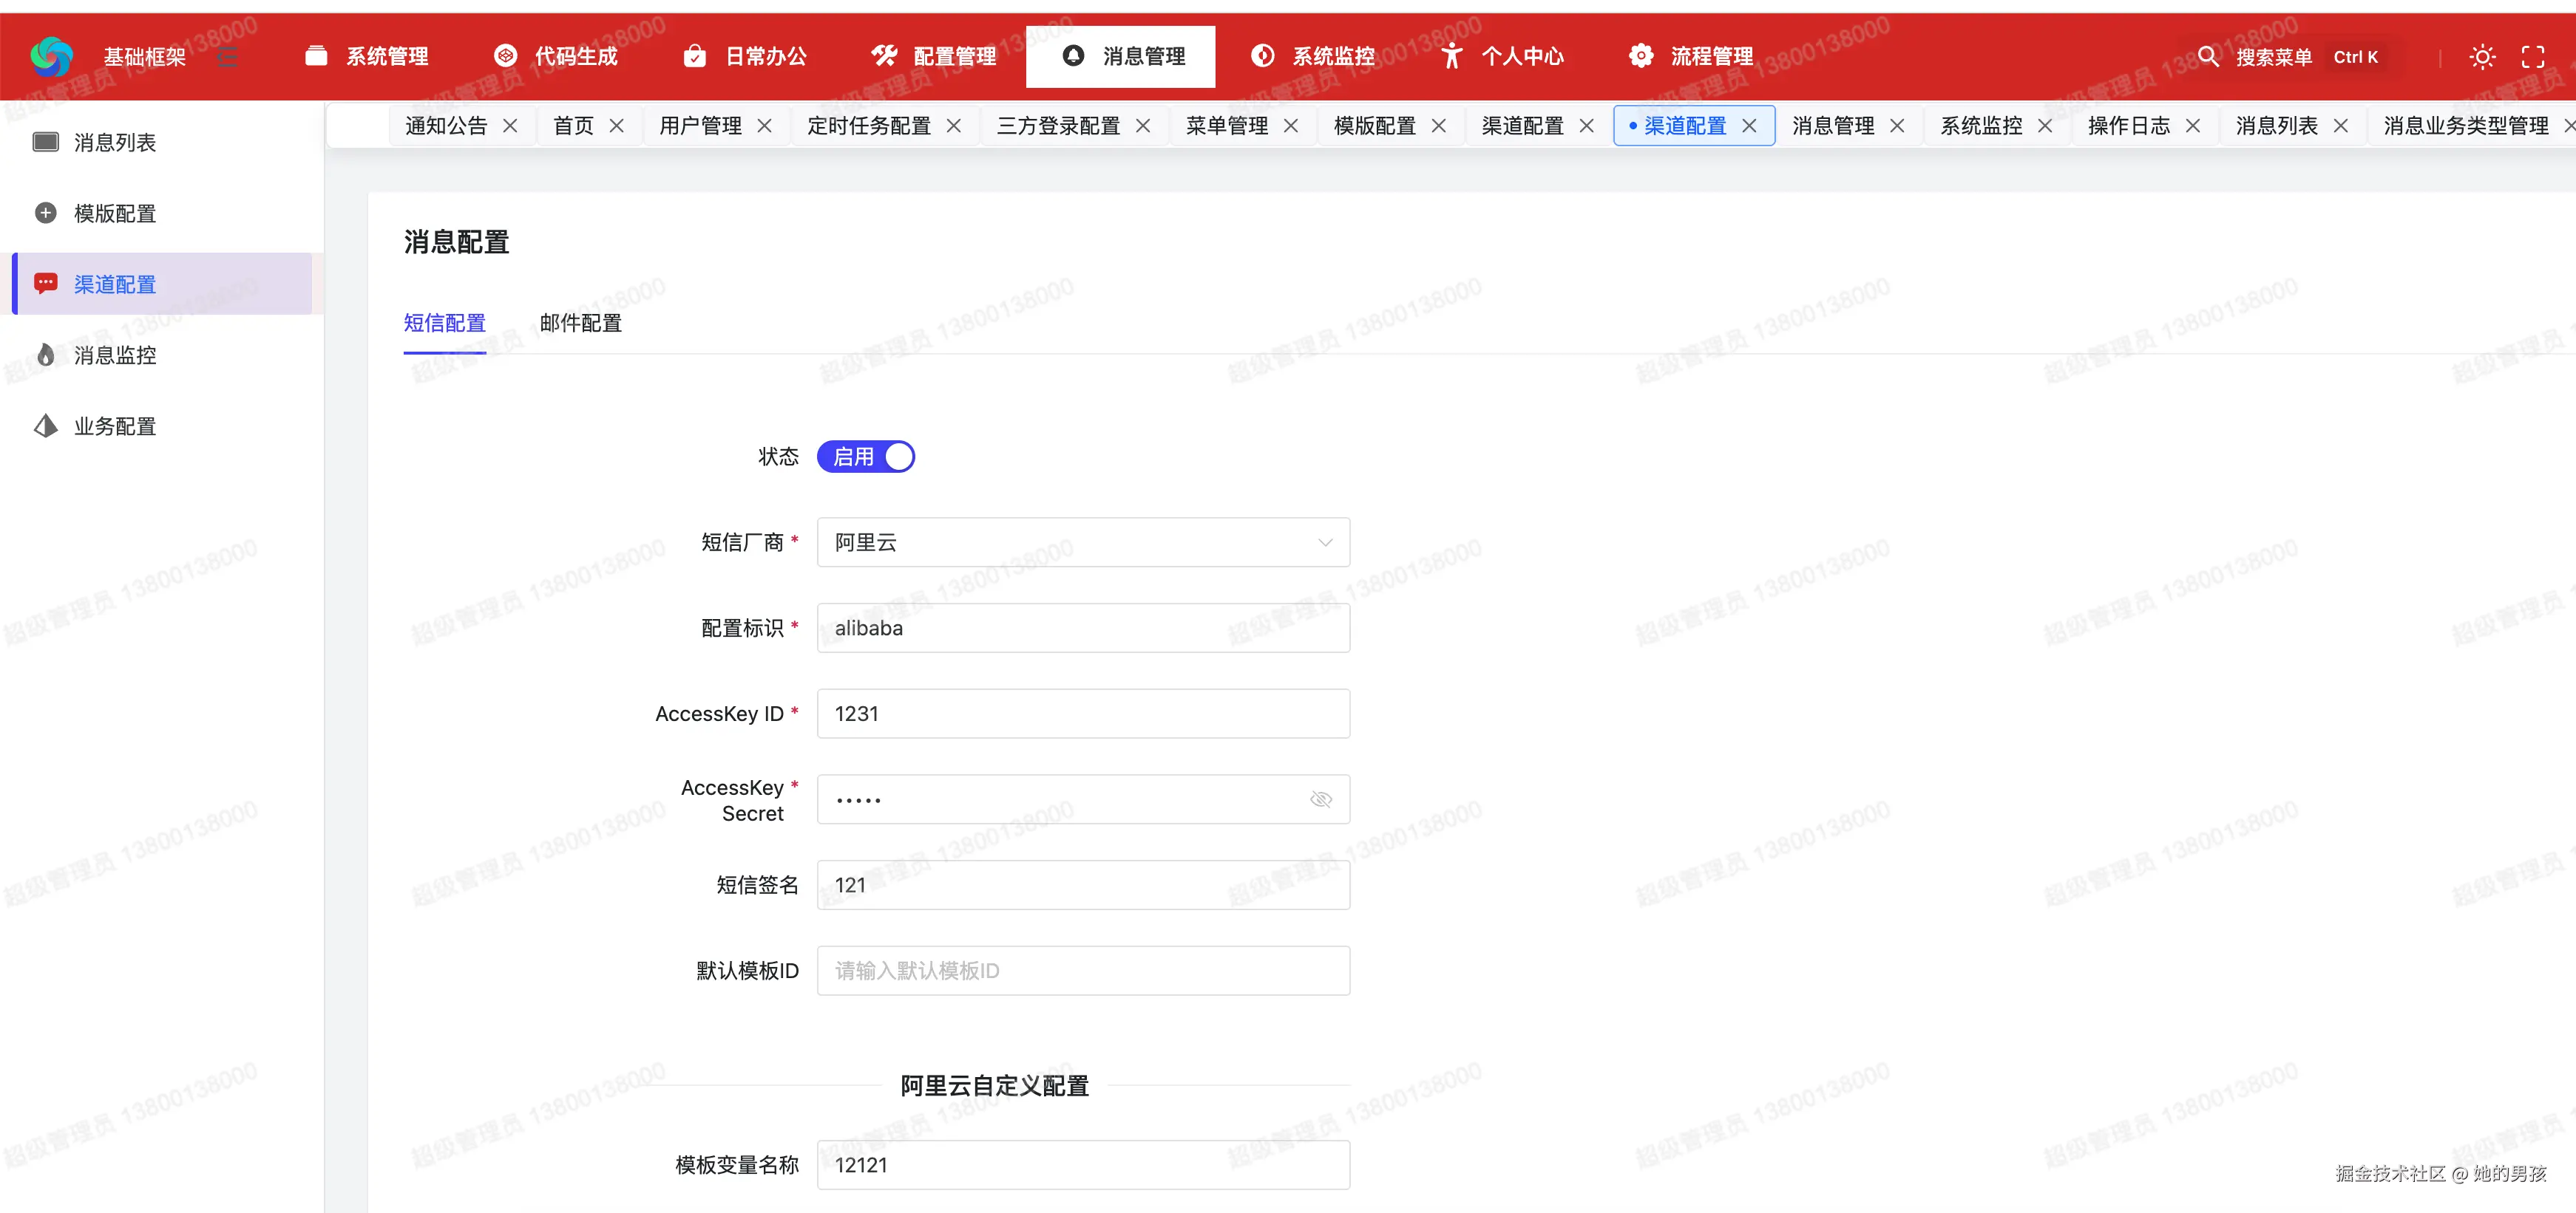Click the 默认模板ID input field

(1083, 970)
